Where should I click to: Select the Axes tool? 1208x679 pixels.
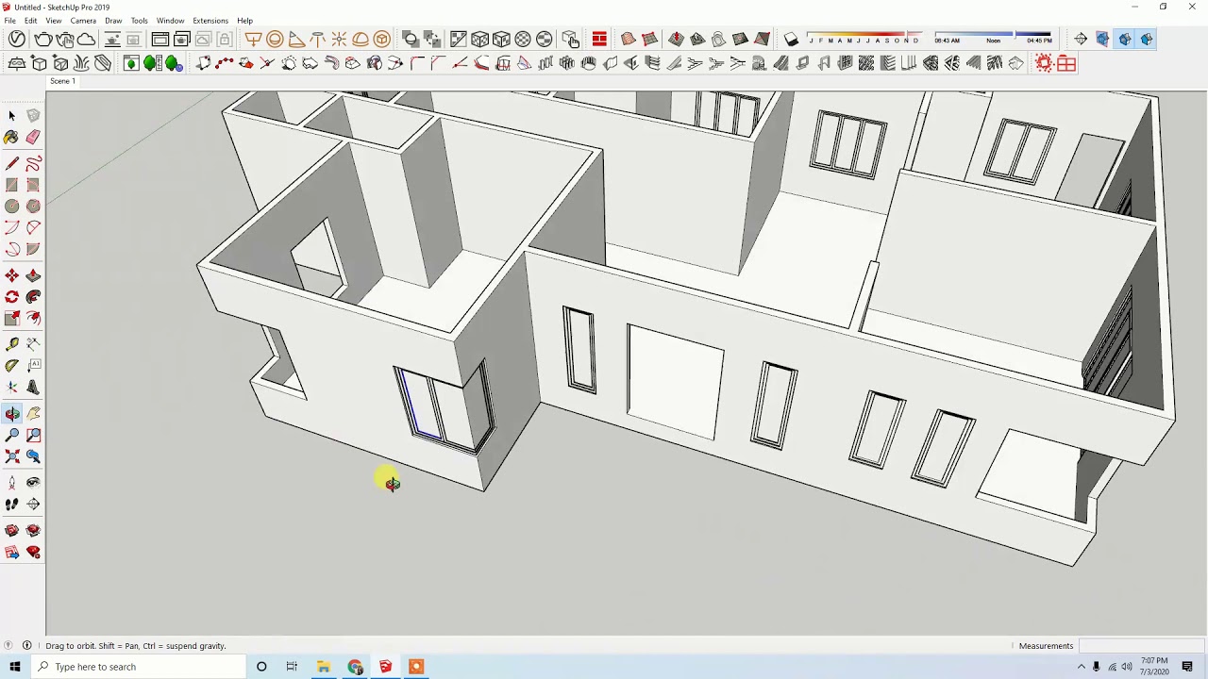(12, 388)
